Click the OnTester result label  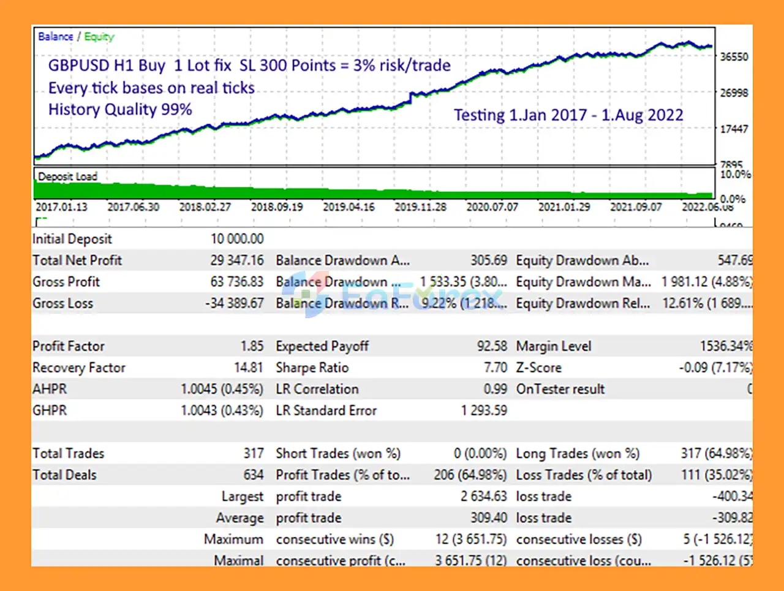coord(560,389)
